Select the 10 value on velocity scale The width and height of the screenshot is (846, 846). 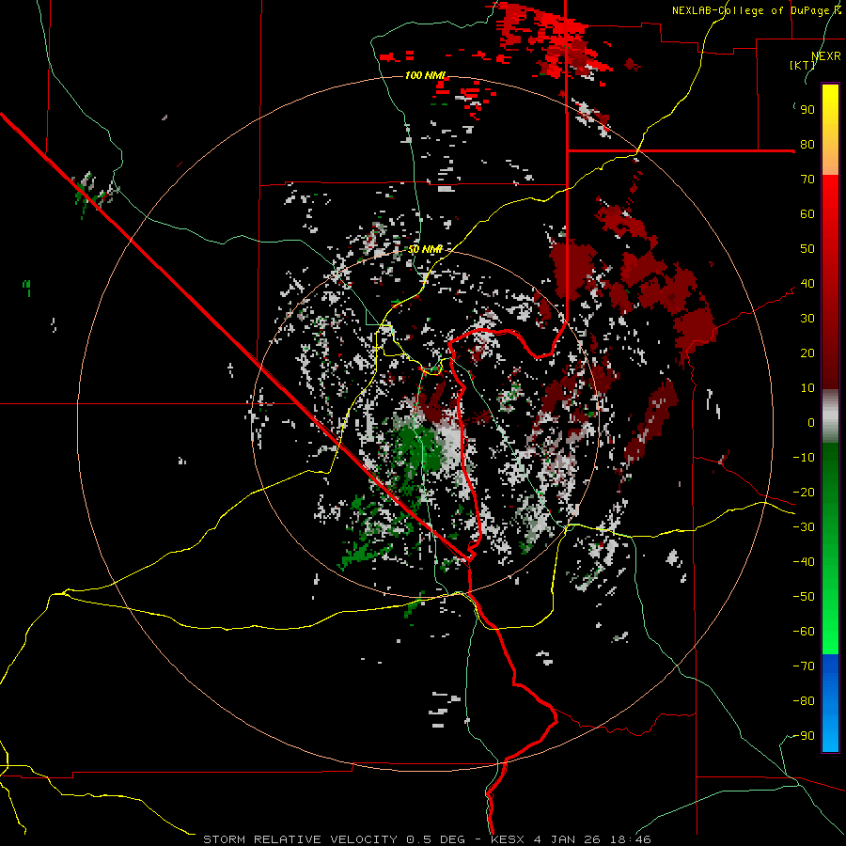[x=807, y=388]
